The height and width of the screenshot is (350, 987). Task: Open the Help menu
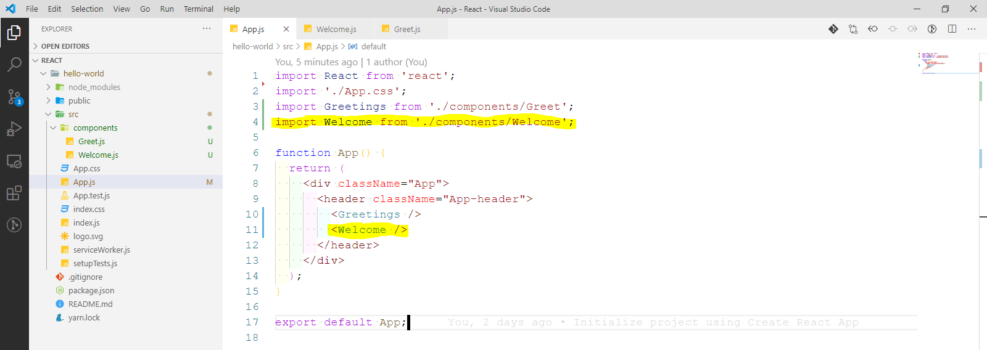tap(231, 9)
